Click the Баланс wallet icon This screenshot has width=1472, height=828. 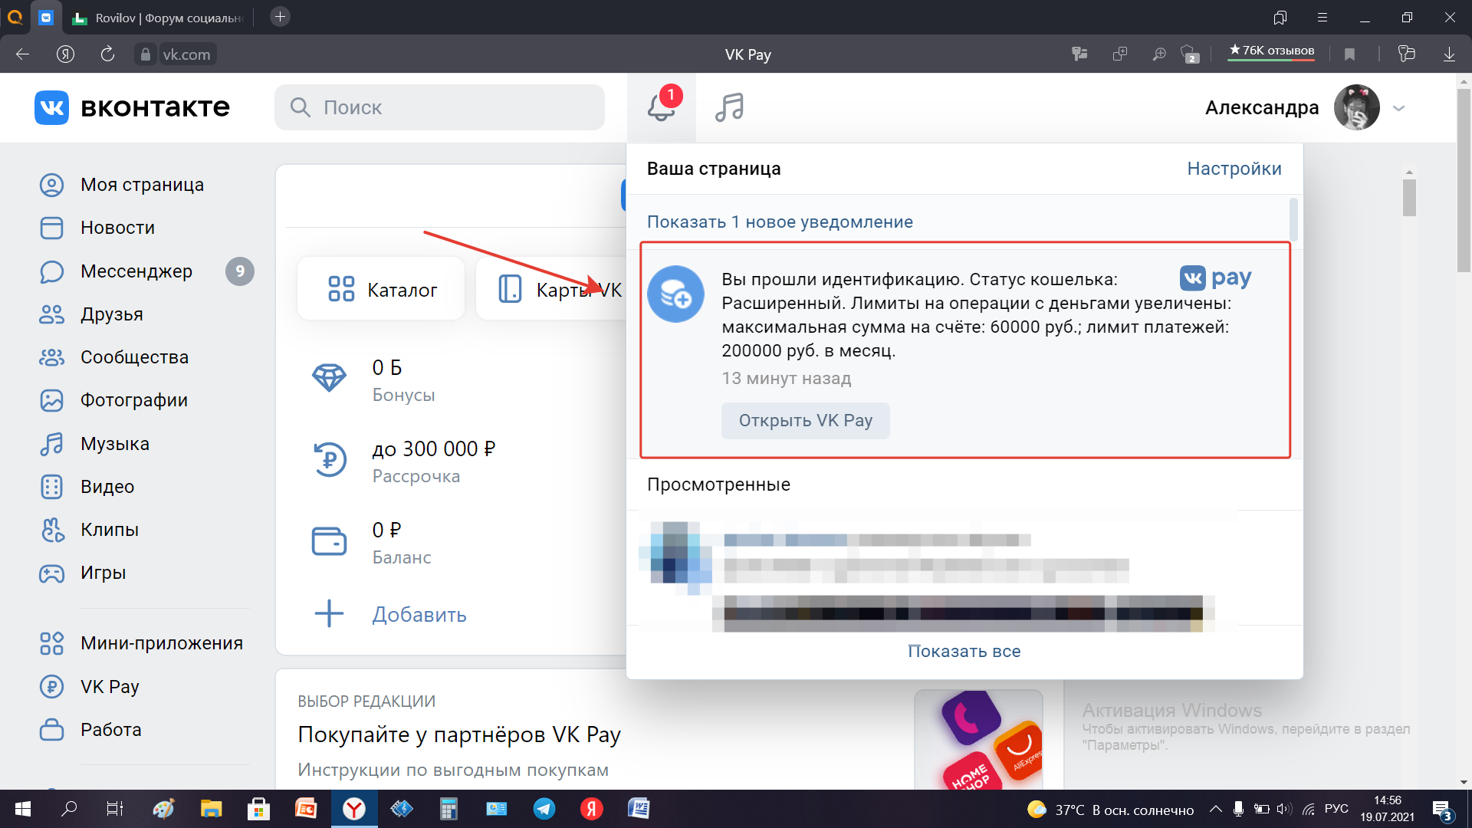(329, 541)
